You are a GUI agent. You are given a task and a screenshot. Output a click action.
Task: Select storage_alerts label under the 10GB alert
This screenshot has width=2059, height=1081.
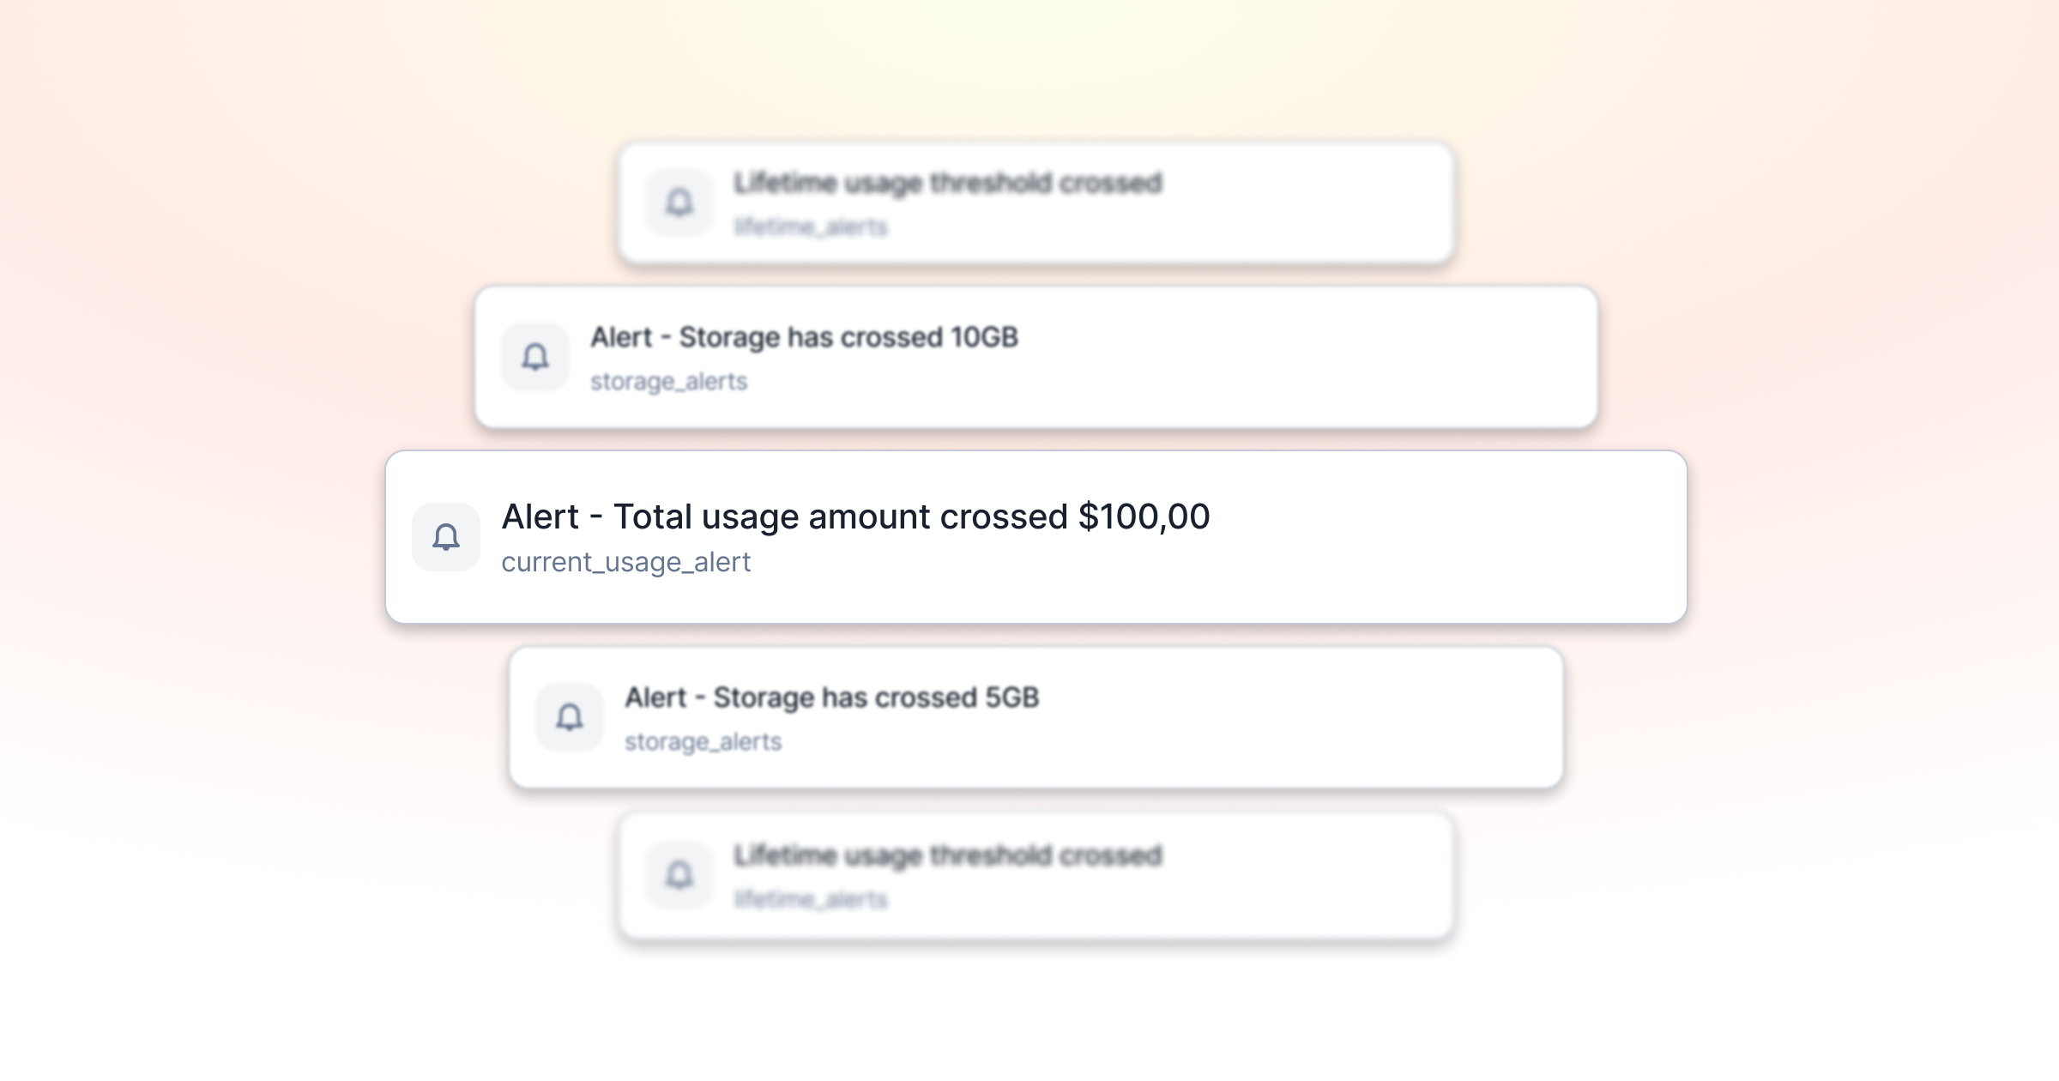pos(668,382)
